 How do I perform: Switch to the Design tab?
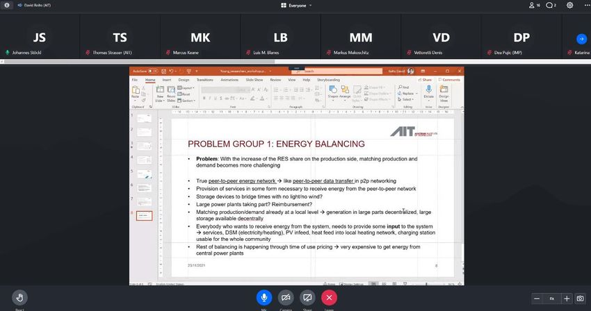click(184, 80)
